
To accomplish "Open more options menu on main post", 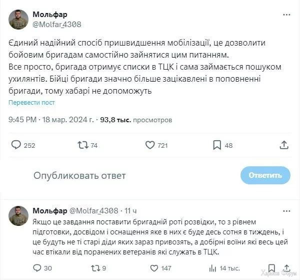I will 285,15.
